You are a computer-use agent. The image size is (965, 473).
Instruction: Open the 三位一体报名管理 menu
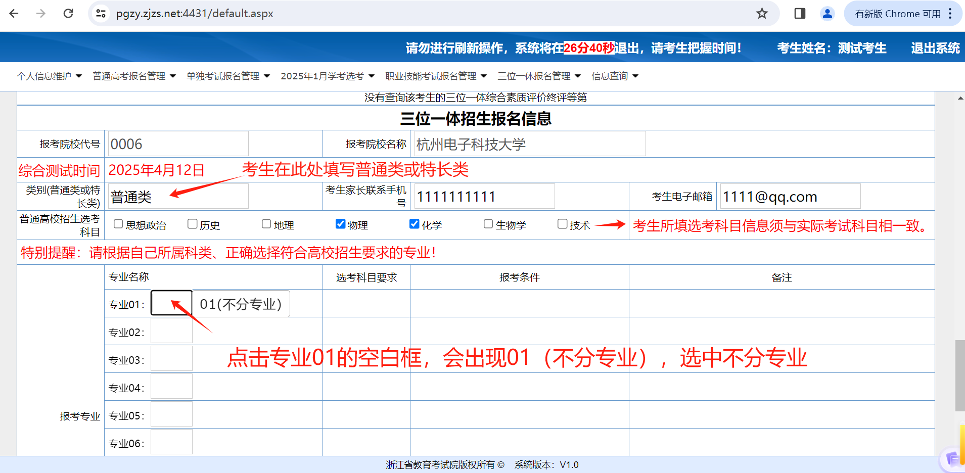(x=539, y=76)
